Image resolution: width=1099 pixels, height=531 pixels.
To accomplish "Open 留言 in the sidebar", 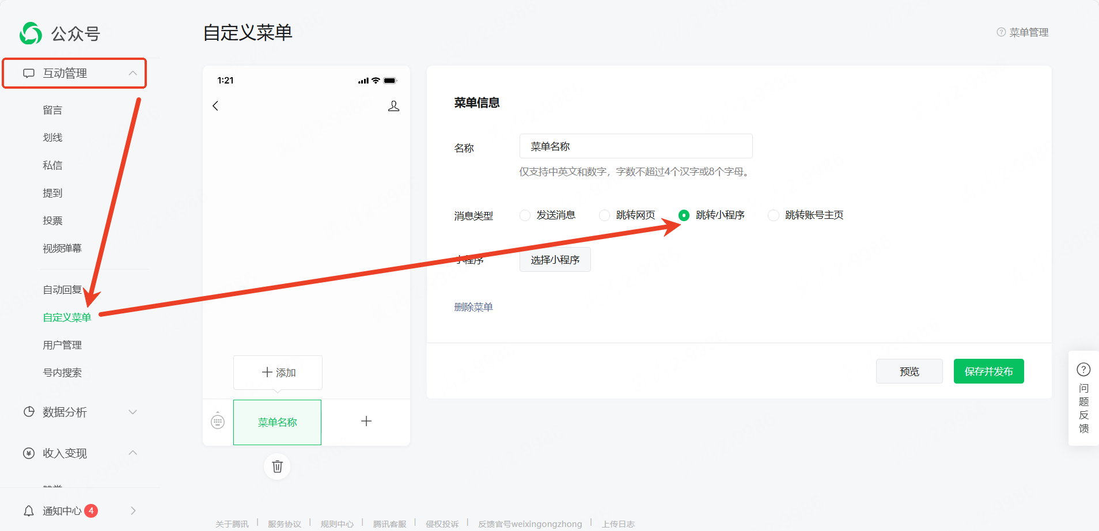I will click(52, 110).
